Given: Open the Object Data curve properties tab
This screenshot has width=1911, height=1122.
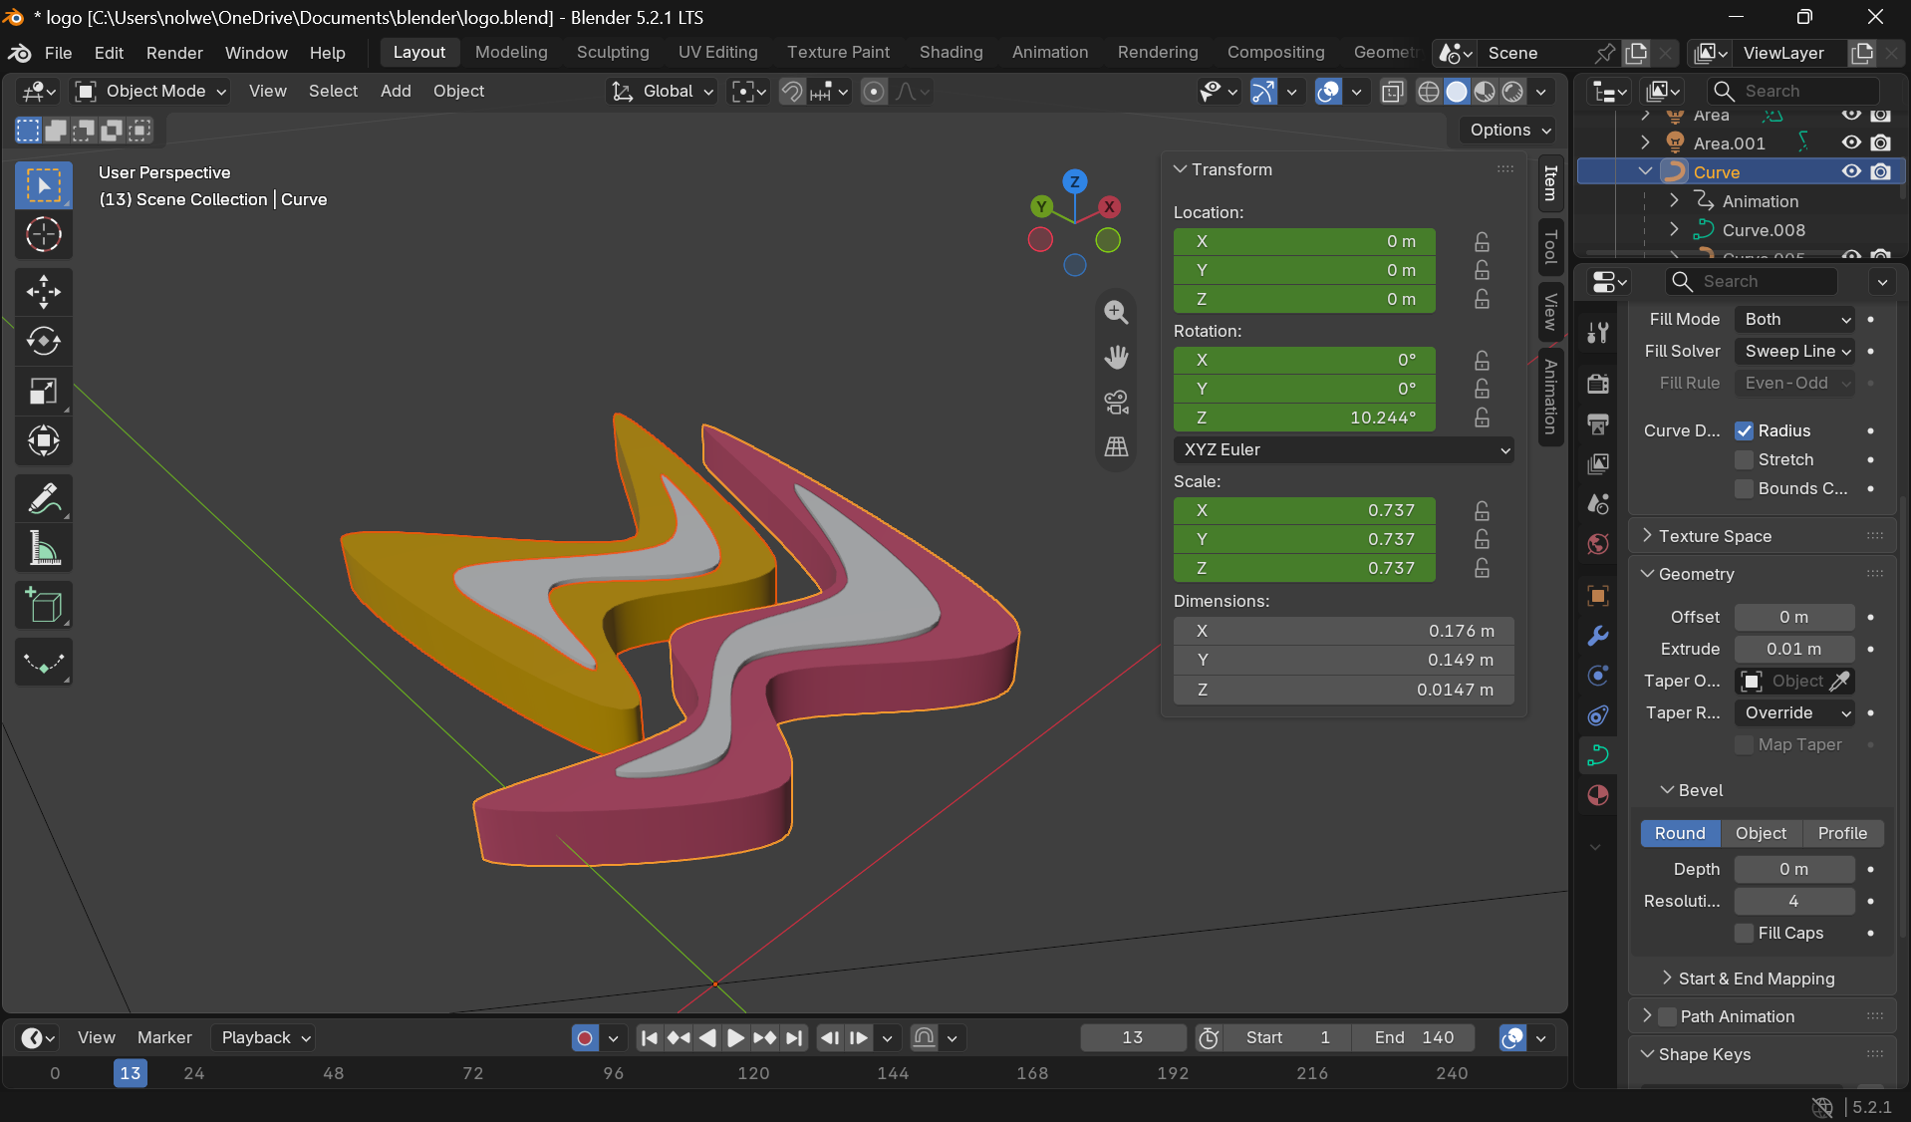Looking at the screenshot, I should pos(1598,755).
